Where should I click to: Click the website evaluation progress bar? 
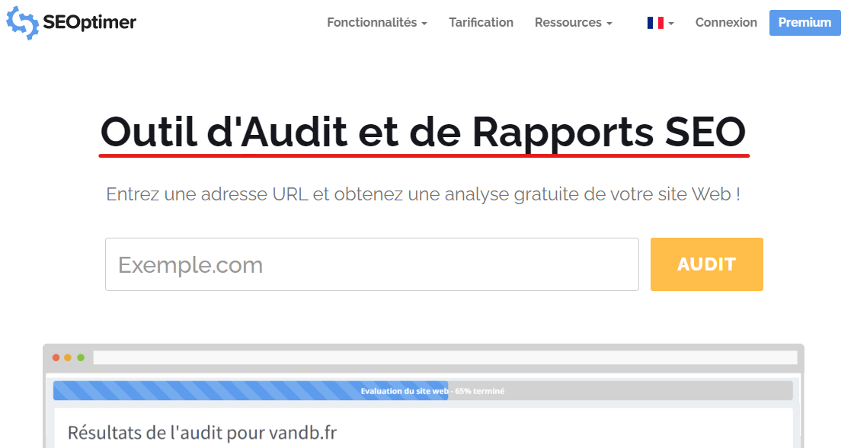tap(423, 391)
